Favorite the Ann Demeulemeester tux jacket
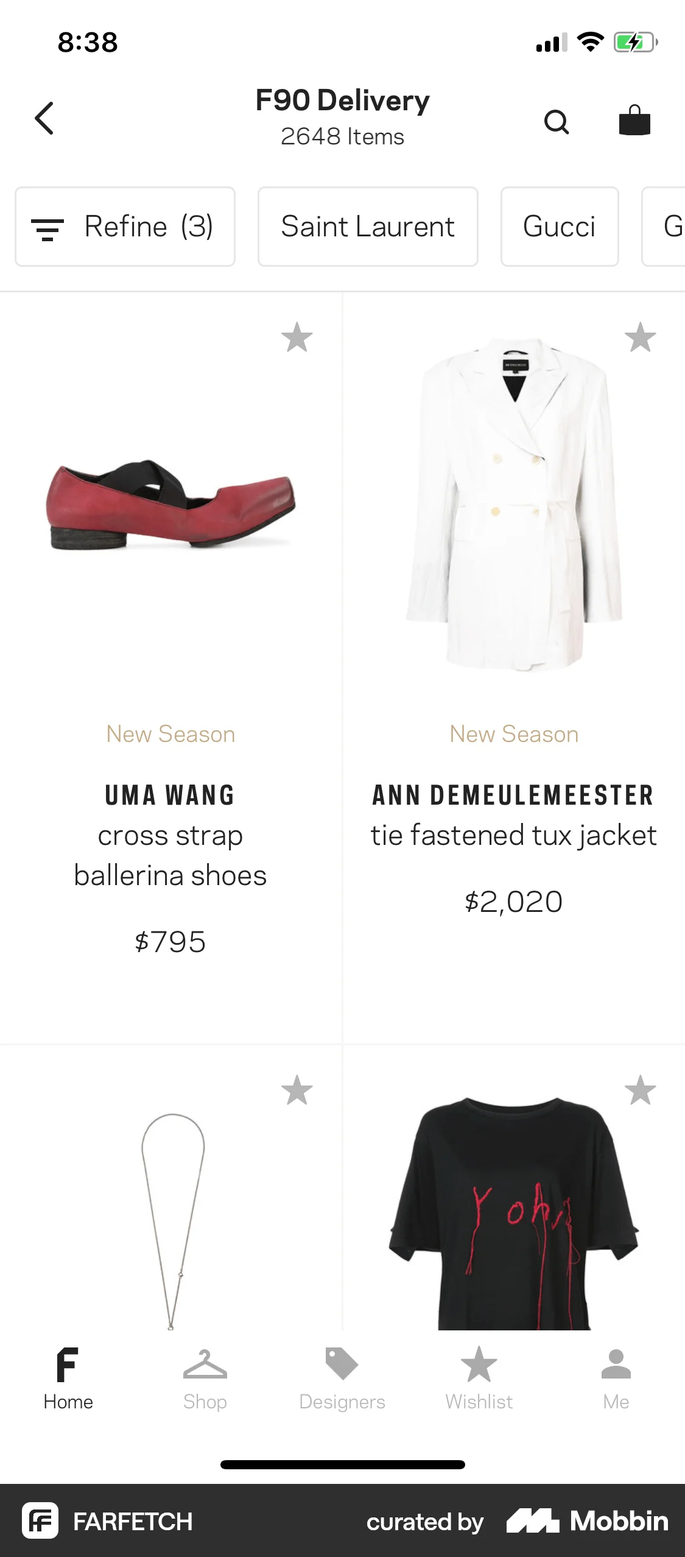This screenshot has width=685, height=1557. click(x=640, y=337)
